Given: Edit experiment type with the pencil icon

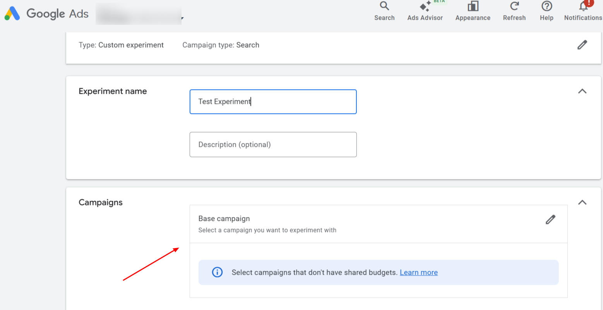Looking at the screenshot, I should (x=582, y=45).
